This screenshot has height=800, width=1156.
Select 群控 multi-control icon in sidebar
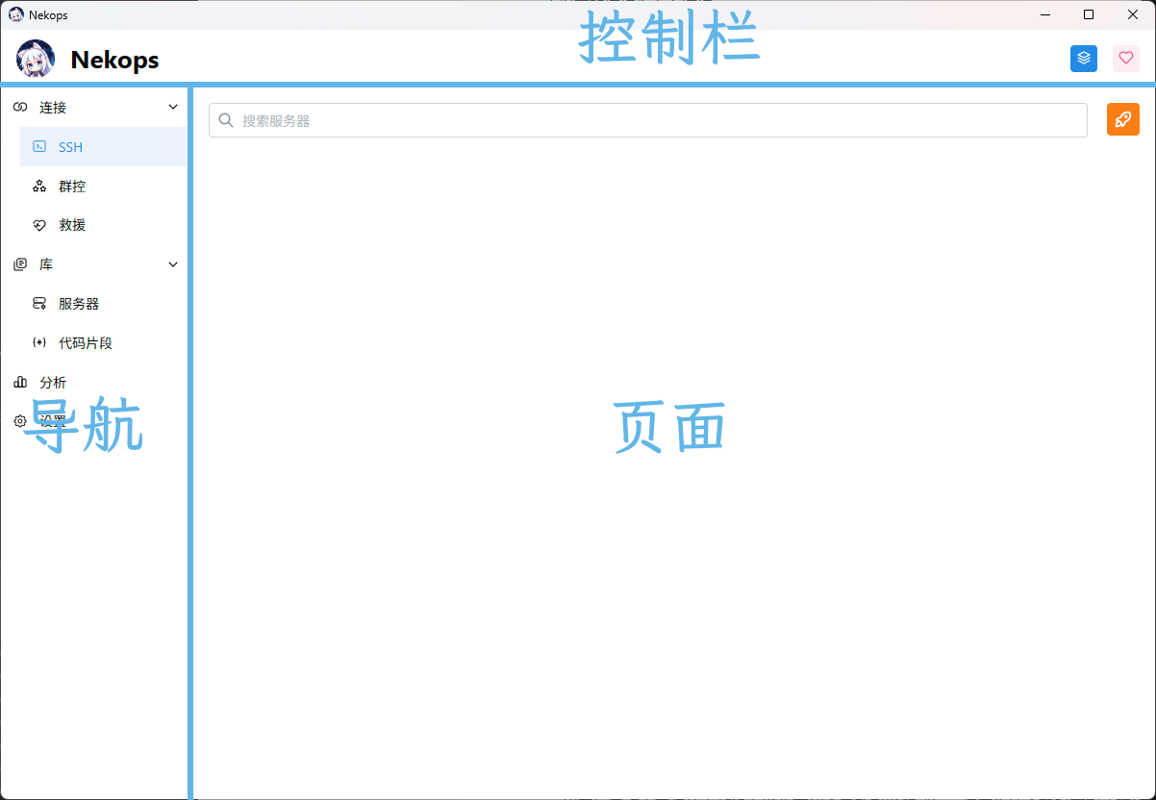[39, 187]
